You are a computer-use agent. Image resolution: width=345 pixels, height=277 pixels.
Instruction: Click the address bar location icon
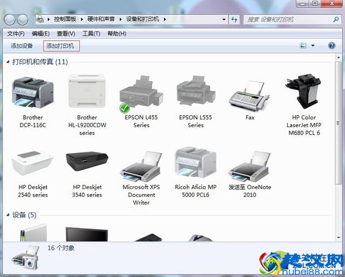point(40,19)
